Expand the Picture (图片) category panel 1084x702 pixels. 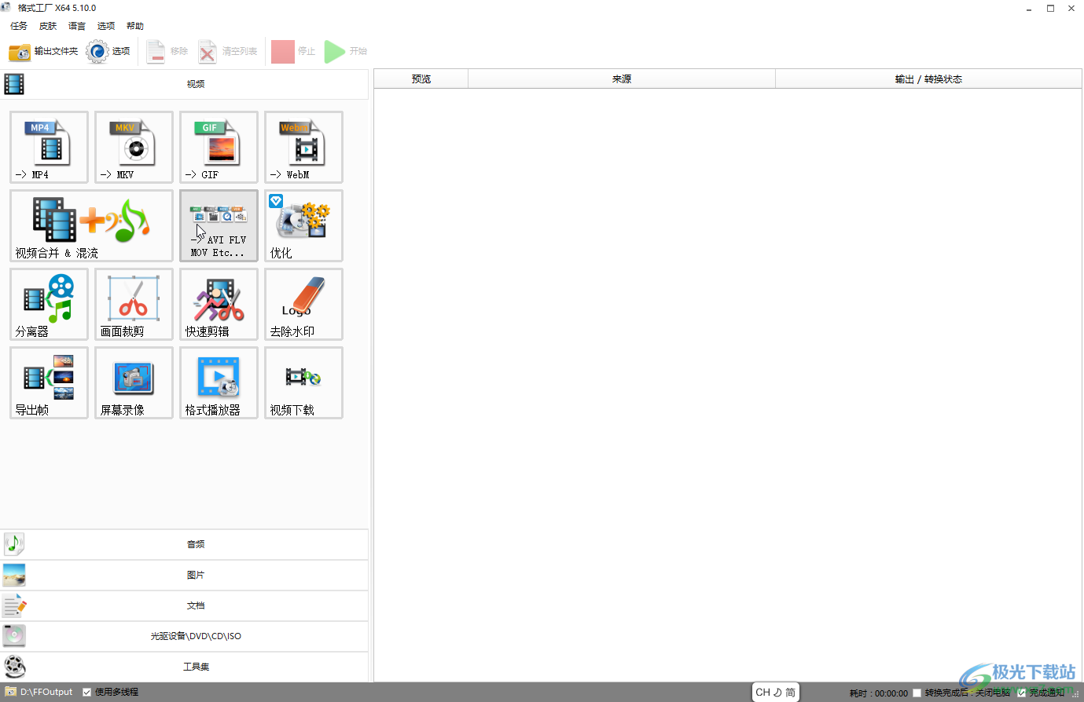(184, 575)
